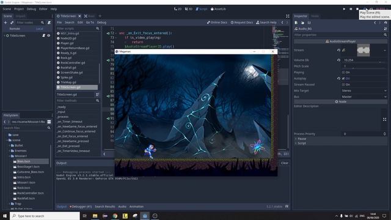The height and width of the screenshot is (220, 391).
Task: Open the AssetLib workspace
Action: 218,9
